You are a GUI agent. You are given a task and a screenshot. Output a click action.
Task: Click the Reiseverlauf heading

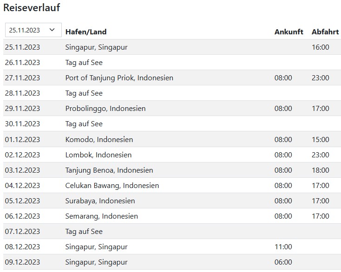point(32,7)
